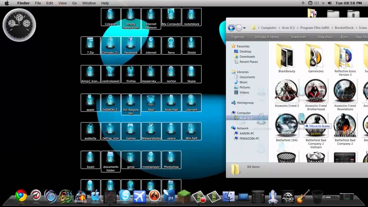The height and width of the screenshot is (207, 368).
Task: Select BlackBeauty folder thumbnail
Action: click(287, 59)
